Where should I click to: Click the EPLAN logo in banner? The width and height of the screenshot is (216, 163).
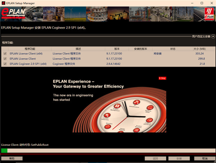[13, 14]
